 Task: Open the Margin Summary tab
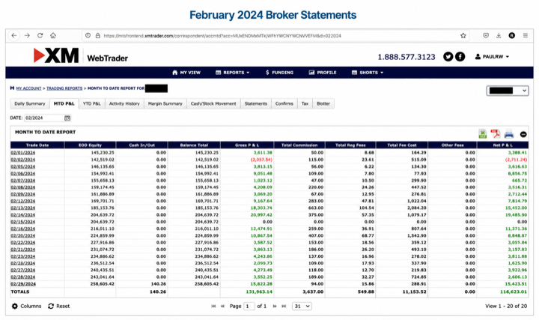[x=165, y=103]
